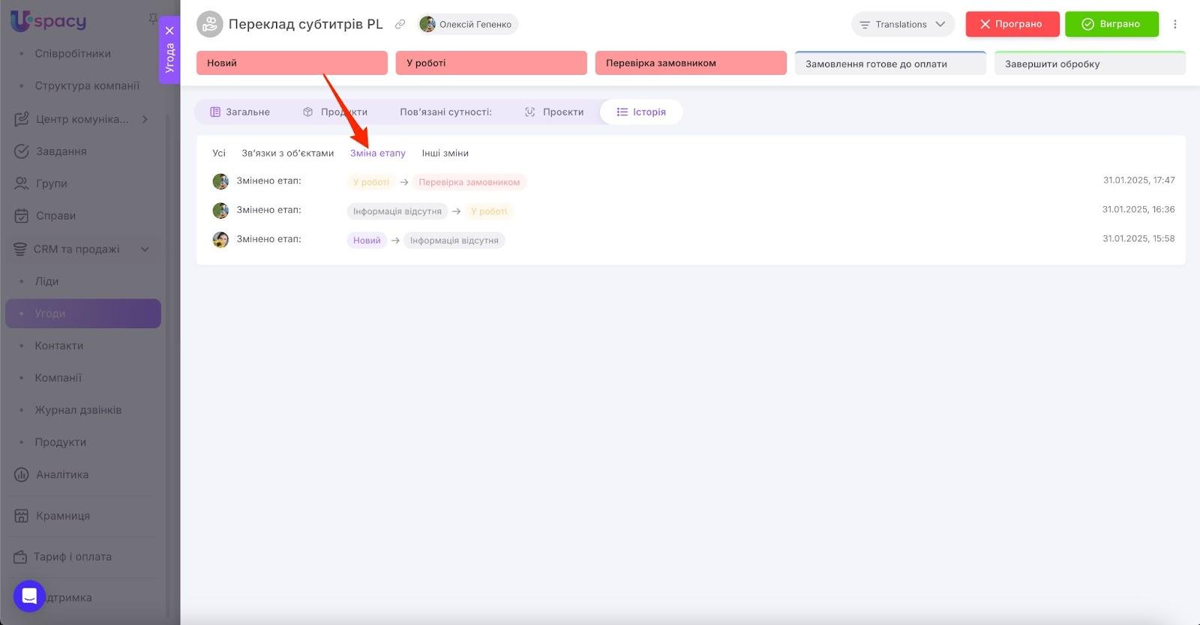Click owner chip Олексій Гепенко
The image size is (1200, 625).
468,24
